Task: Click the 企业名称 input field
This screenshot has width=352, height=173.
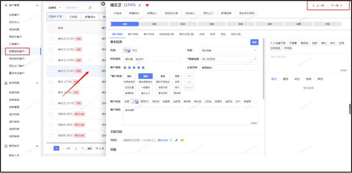Action: [229, 67]
